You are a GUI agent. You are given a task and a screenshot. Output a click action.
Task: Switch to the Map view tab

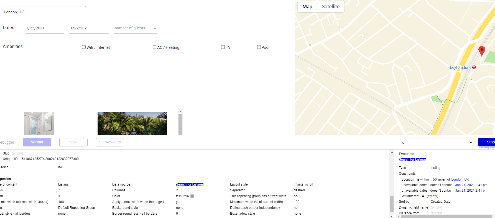coord(307,7)
